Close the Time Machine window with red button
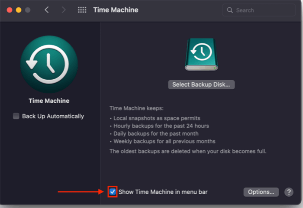 tap(9, 10)
